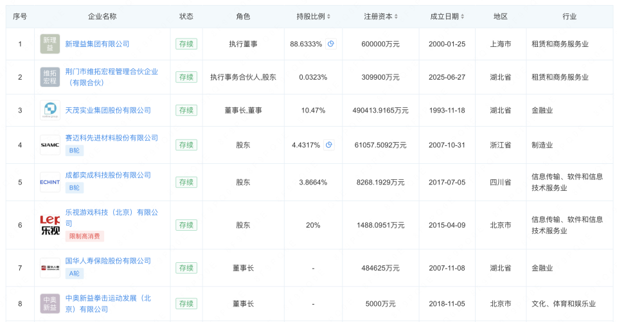The width and height of the screenshot is (617, 322).
Task: Click the 行业 column header
Action: [569, 17]
